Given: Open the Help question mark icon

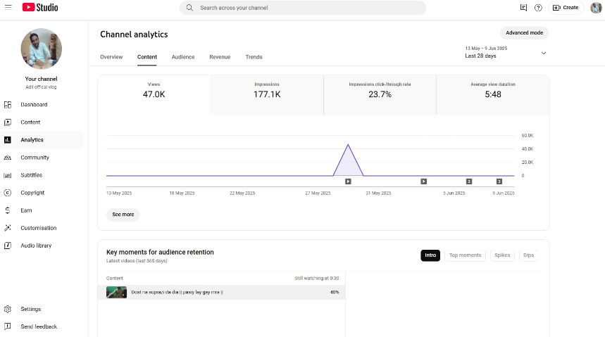Looking at the screenshot, I should [x=538, y=8].
